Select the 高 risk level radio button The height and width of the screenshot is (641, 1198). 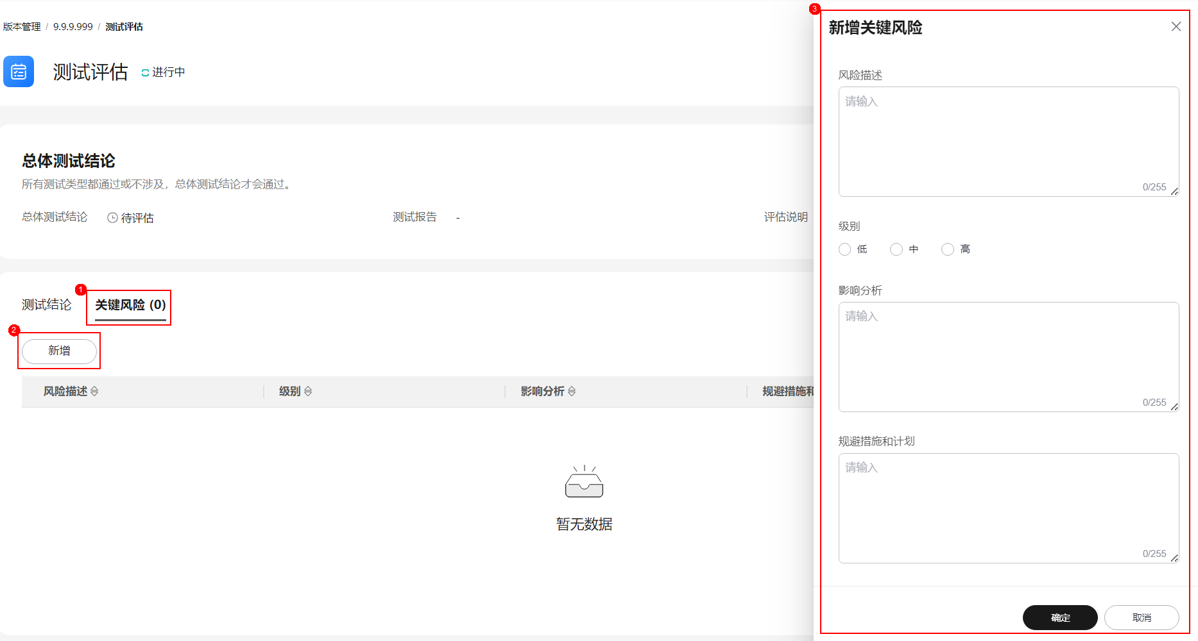pos(948,249)
